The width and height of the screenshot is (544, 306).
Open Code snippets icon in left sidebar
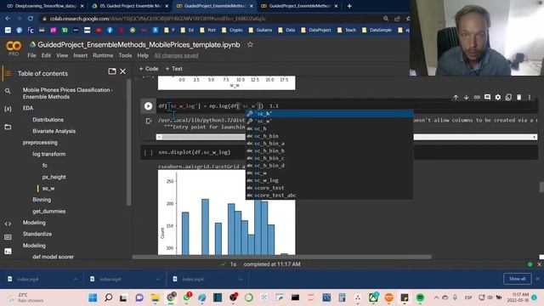pyautogui.click(x=8, y=224)
